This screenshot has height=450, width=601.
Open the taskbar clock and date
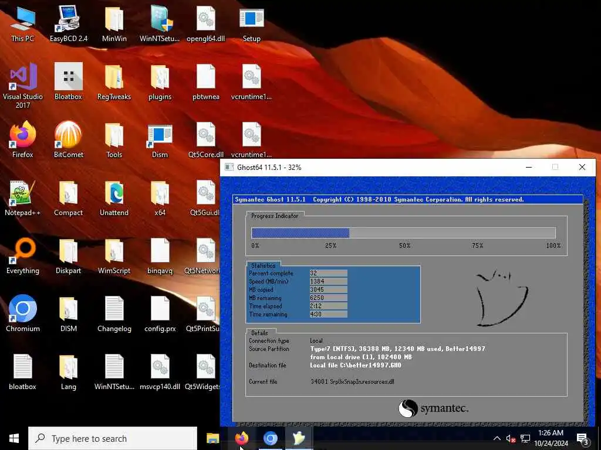click(551, 438)
